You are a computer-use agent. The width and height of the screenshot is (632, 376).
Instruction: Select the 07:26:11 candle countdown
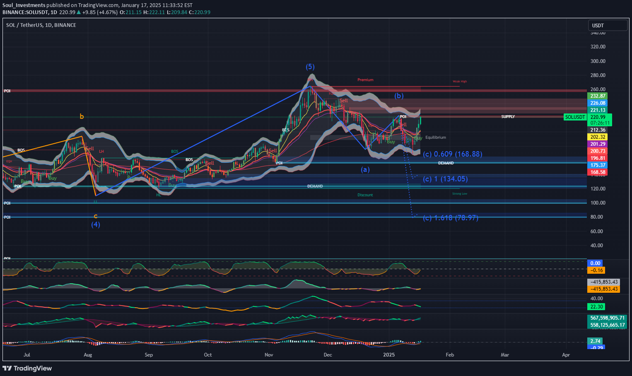(599, 123)
